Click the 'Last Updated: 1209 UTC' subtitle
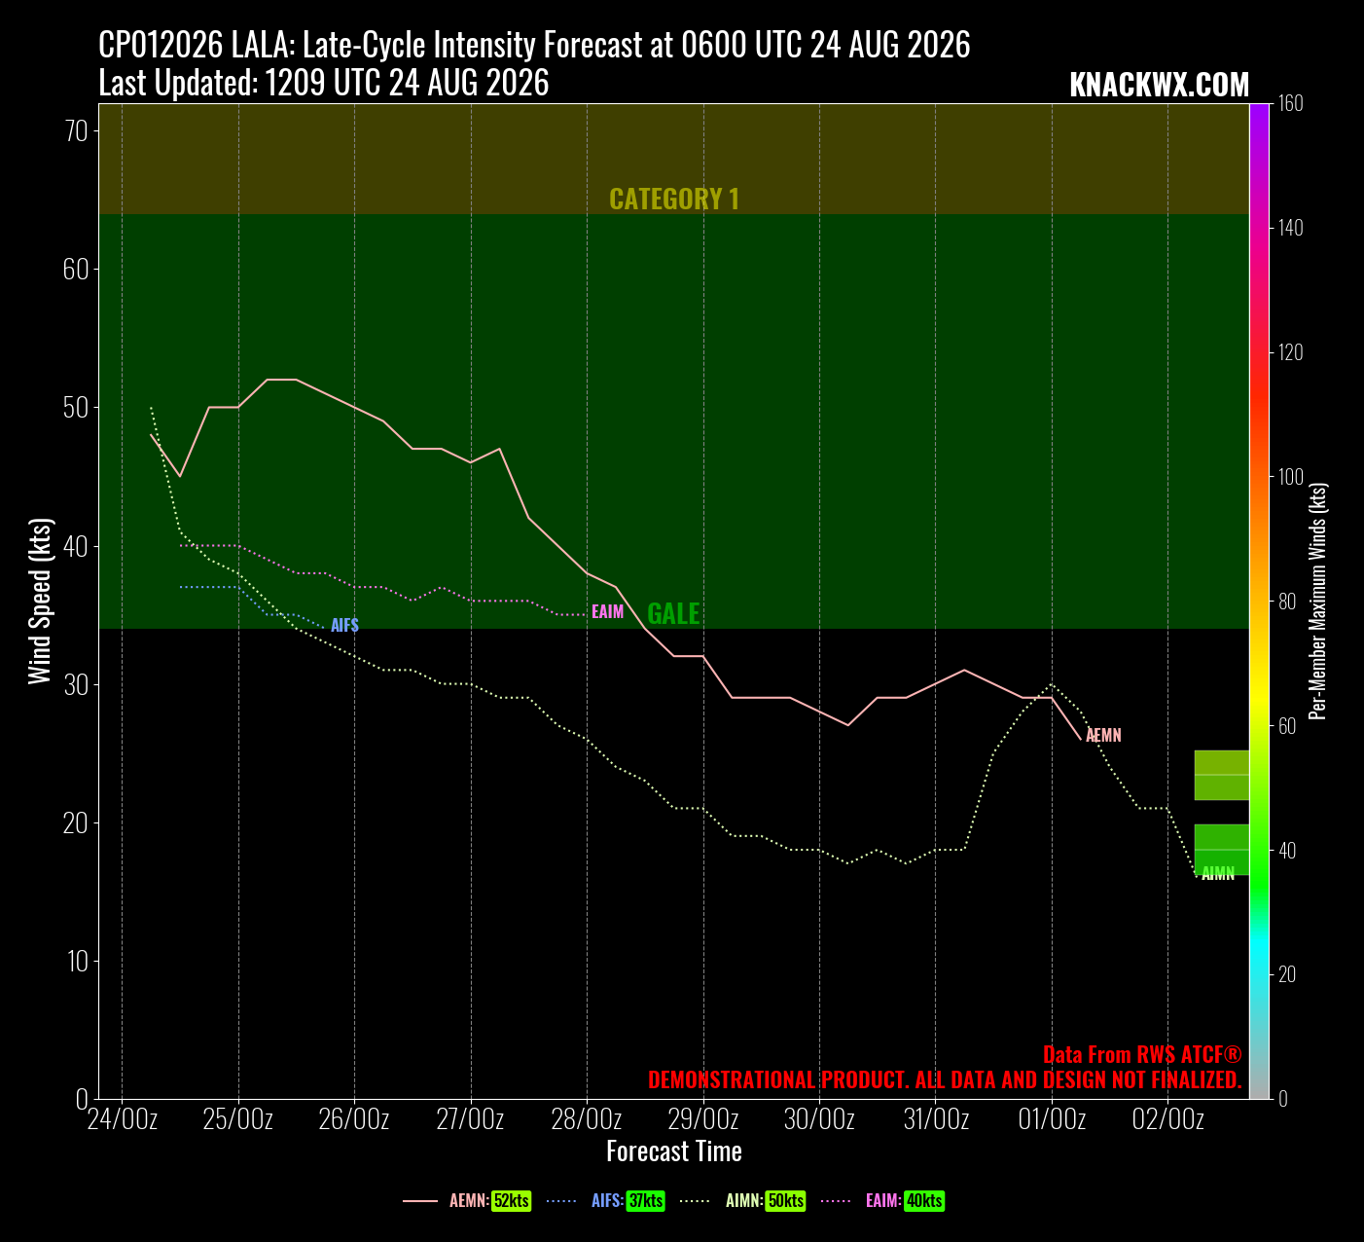Image resolution: width=1364 pixels, height=1242 pixels. [x=324, y=83]
